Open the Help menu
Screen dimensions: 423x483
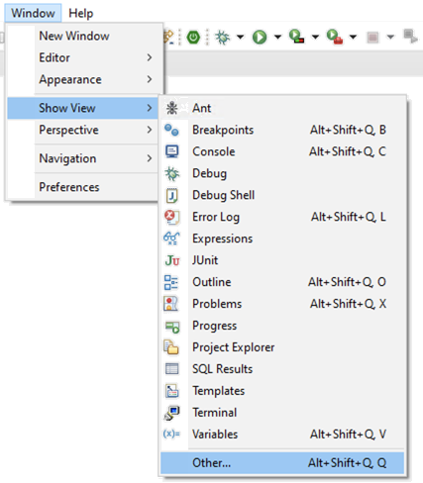[81, 13]
